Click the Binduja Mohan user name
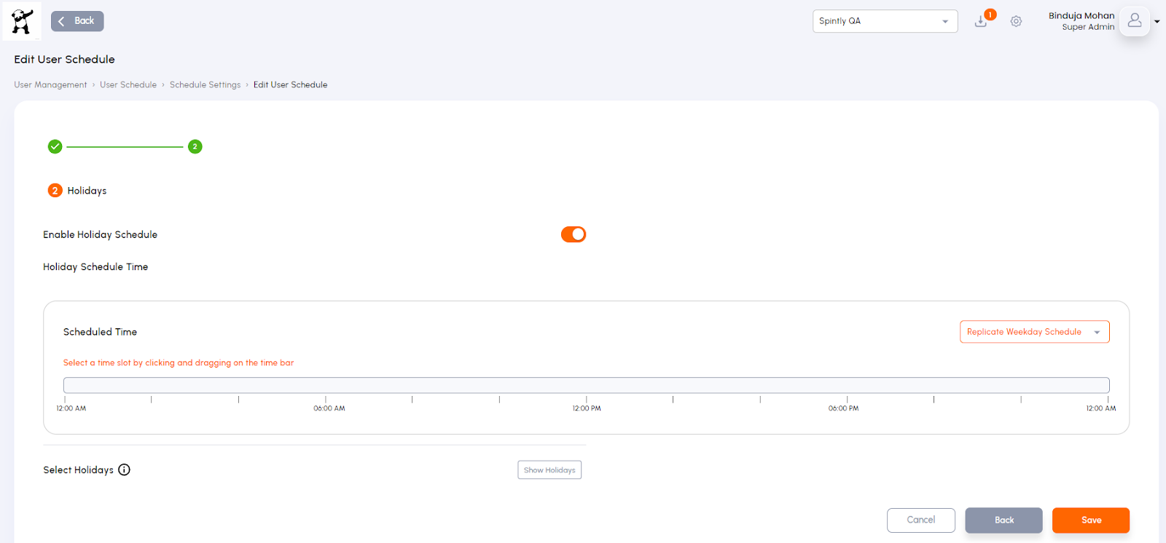 1081,15
